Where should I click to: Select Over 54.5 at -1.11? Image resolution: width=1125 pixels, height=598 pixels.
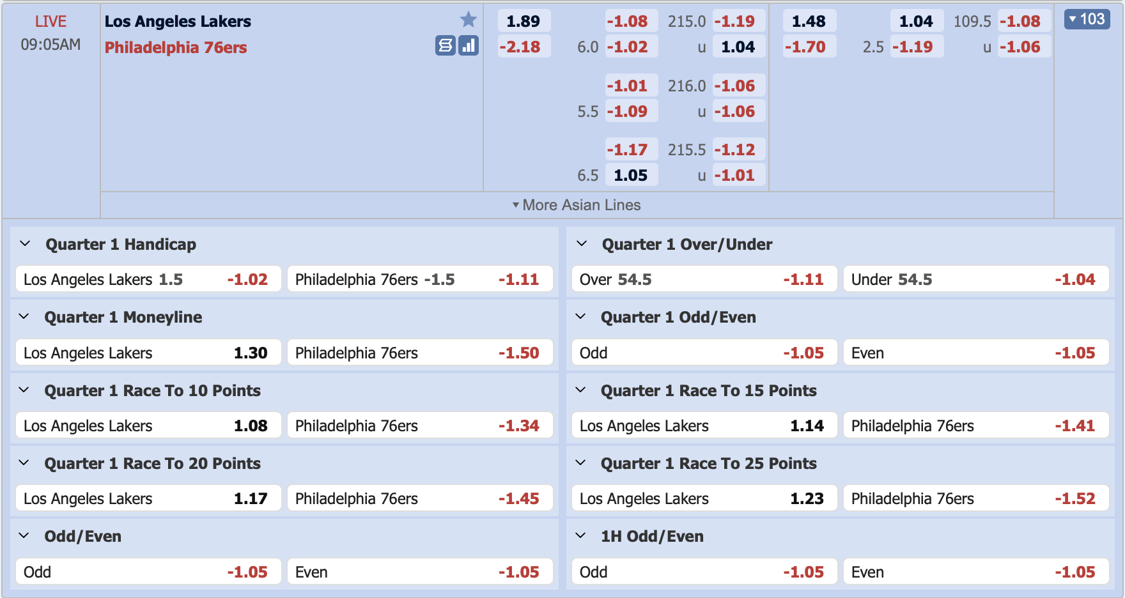[x=704, y=279]
